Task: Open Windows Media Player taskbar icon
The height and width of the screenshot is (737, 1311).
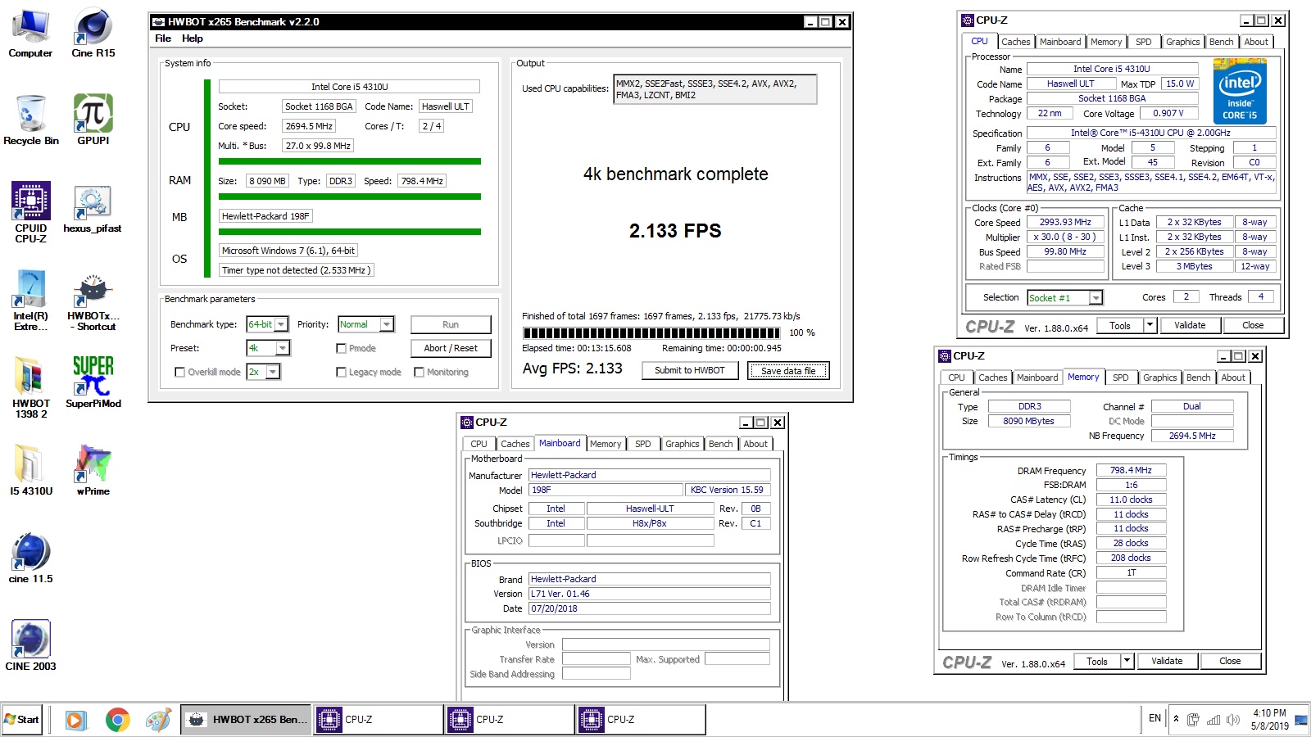Action: [x=75, y=720]
